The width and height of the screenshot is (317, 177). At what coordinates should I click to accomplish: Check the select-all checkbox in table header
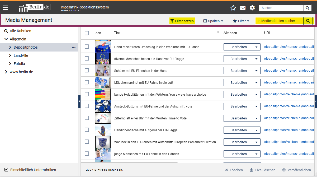[87, 33]
